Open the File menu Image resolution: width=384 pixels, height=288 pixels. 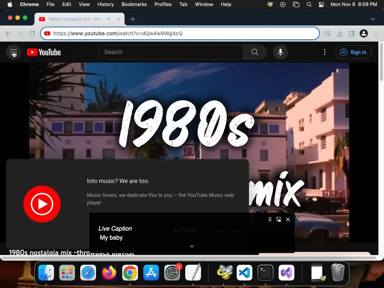tap(51, 4)
